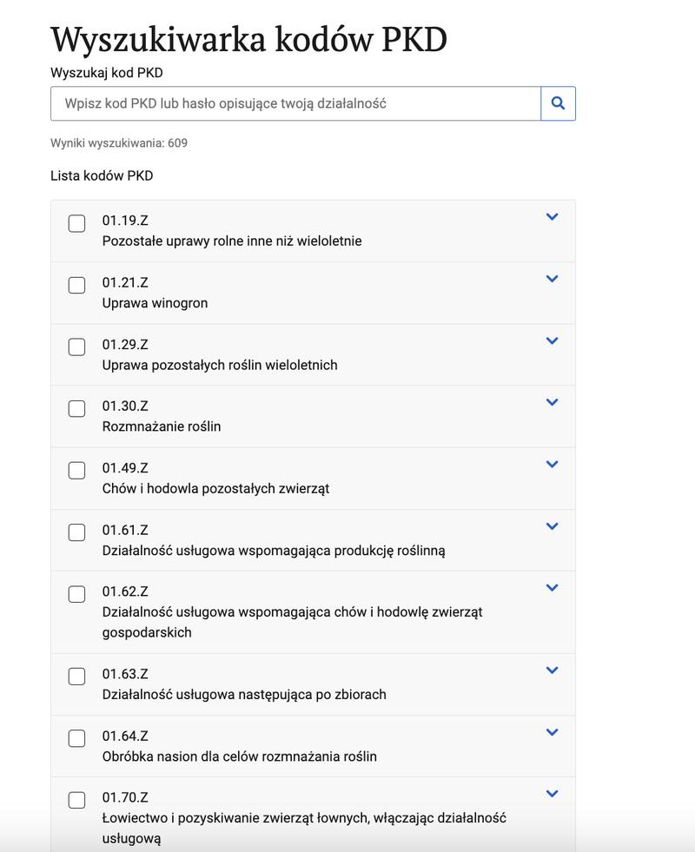Check the box for 01.64.Z Obróbka nasion

coord(76,740)
